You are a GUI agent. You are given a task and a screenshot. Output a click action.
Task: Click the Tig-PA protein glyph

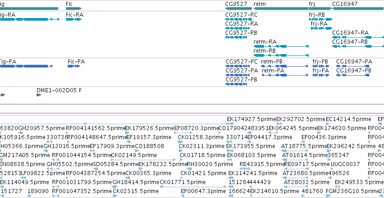(26, 66)
